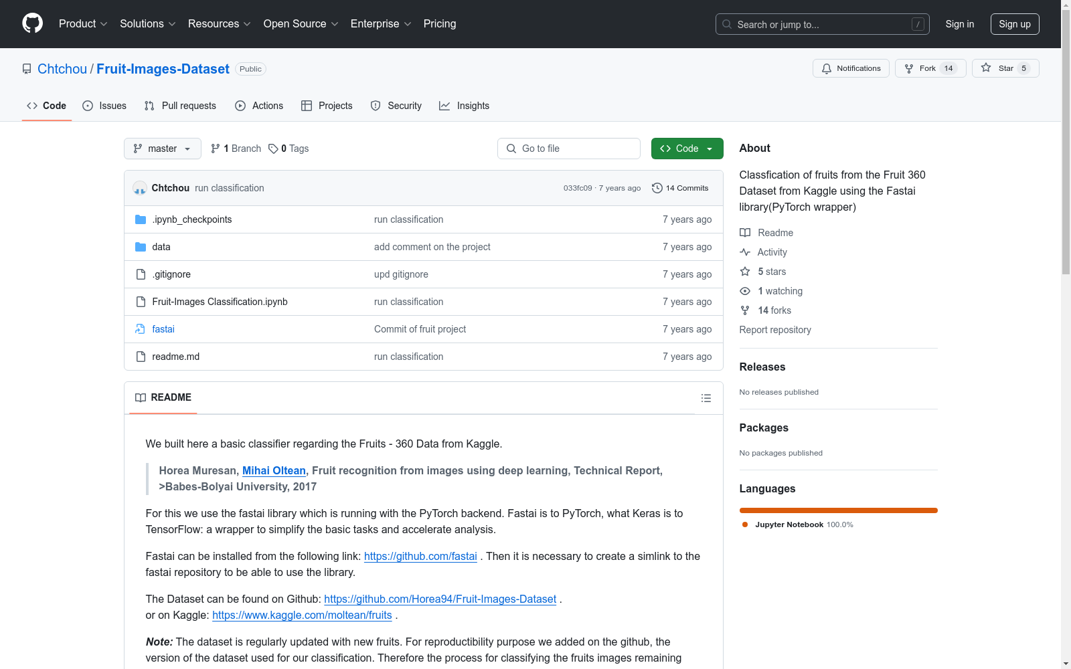The height and width of the screenshot is (669, 1071).
Task: Click the star icon to star repo
Action: pyautogui.click(x=986, y=68)
